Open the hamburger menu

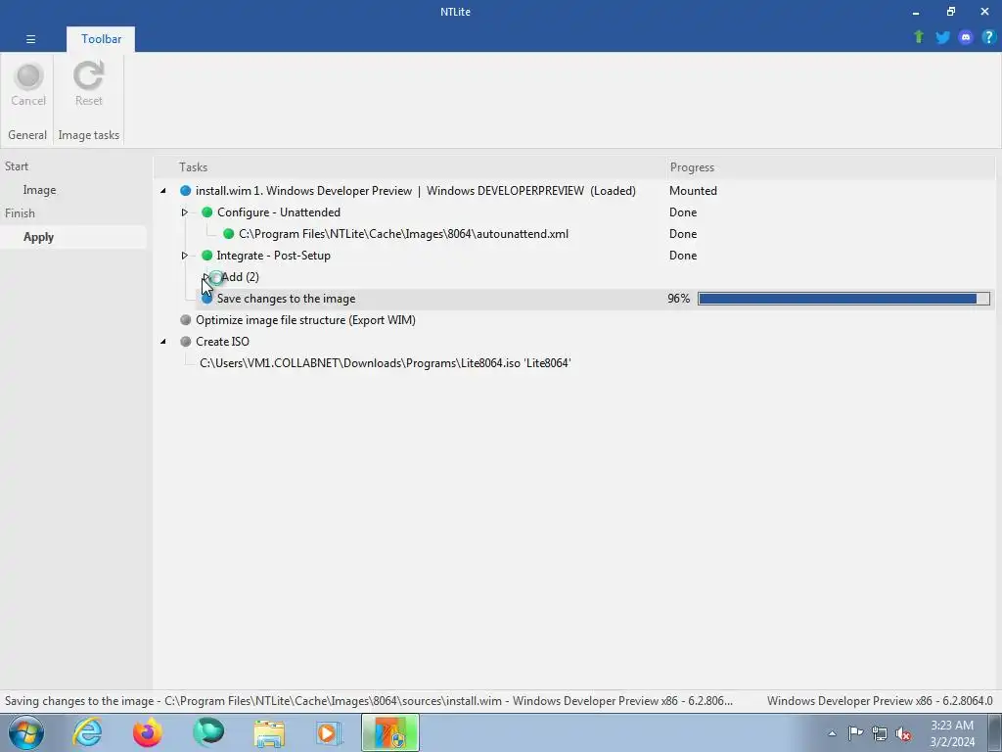coord(30,39)
